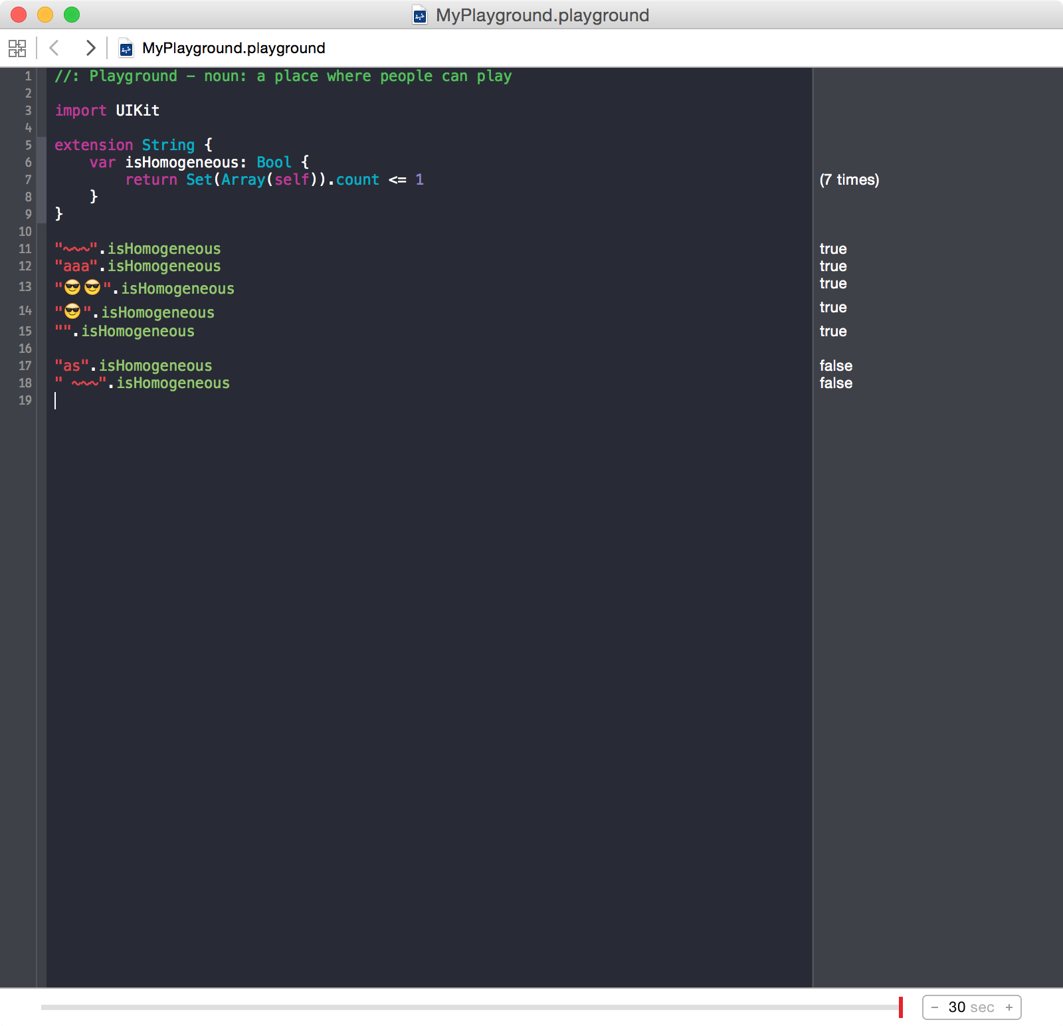Click the middle of the timeline slider track
The image size is (1063, 1026).
[x=470, y=1007]
